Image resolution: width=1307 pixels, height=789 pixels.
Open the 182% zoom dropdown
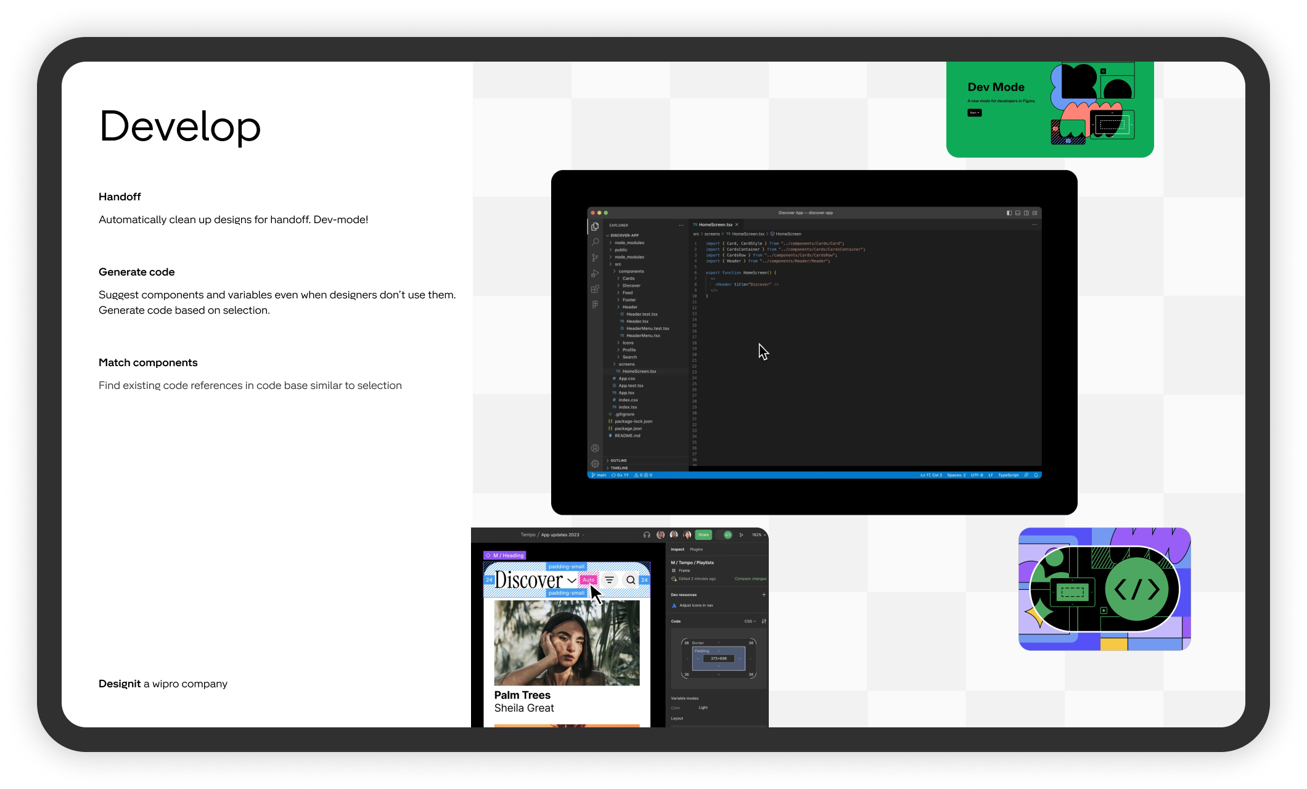pyautogui.click(x=758, y=535)
